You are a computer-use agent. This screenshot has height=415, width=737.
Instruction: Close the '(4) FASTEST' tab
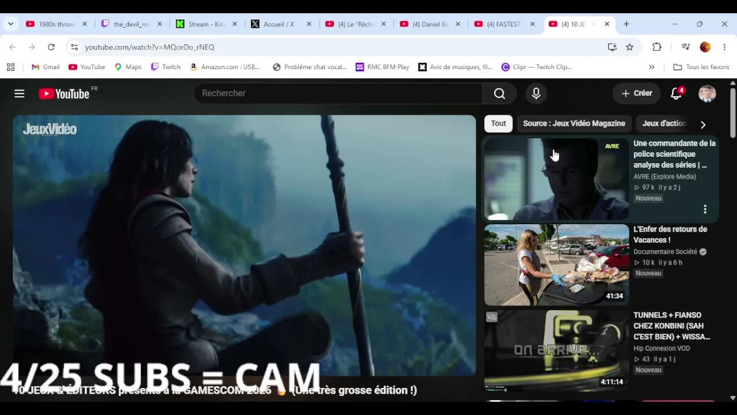533,24
